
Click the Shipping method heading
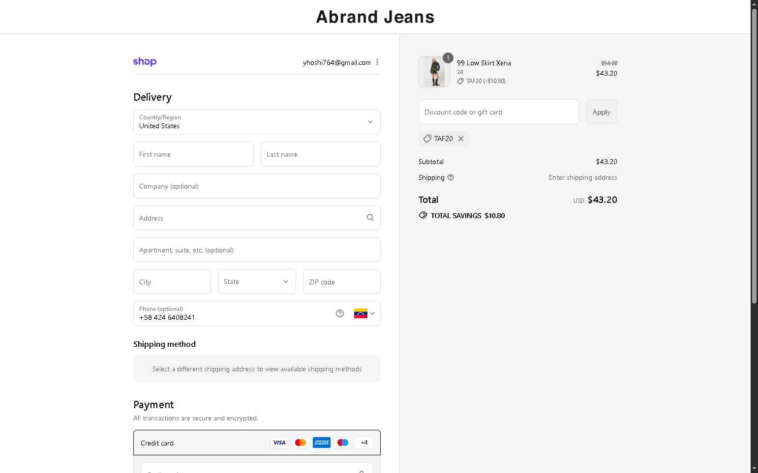pyautogui.click(x=164, y=344)
